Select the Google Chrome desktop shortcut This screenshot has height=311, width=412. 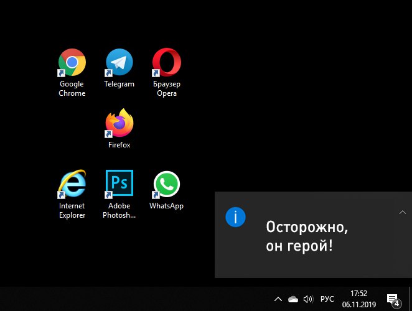pyautogui.click(x=72, y=72)
